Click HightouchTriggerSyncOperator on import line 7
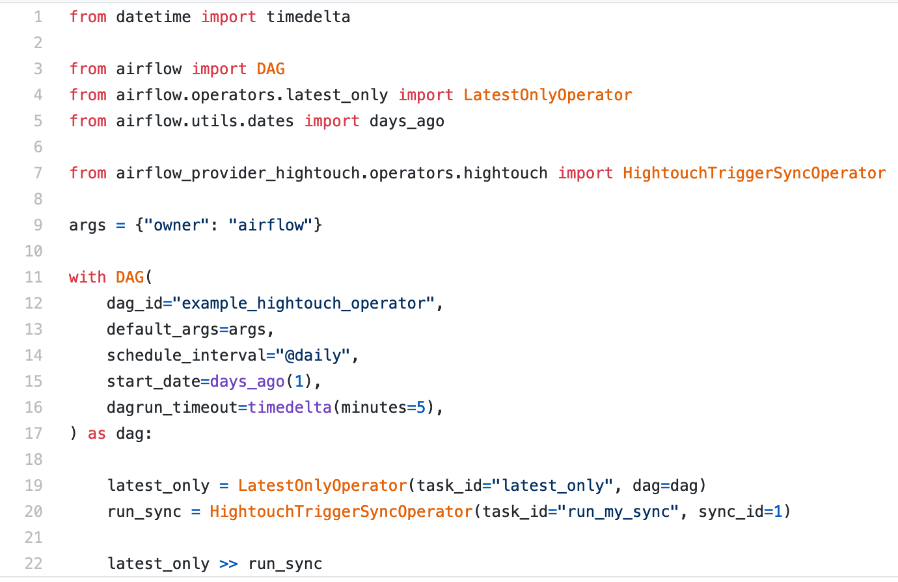 coord(754,173)
